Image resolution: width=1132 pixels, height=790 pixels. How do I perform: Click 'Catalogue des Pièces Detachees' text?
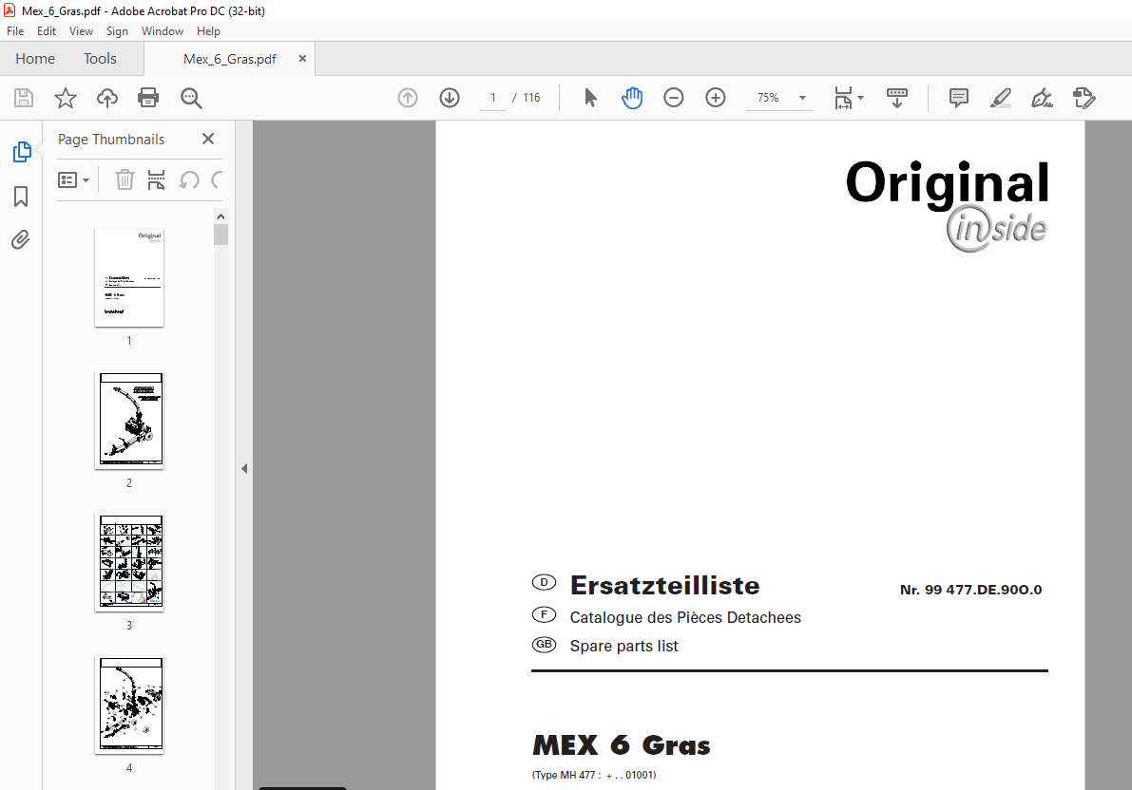pos(685,617)
